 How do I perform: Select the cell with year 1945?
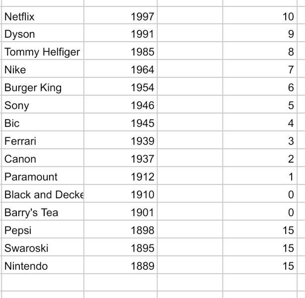coord(121,122)
